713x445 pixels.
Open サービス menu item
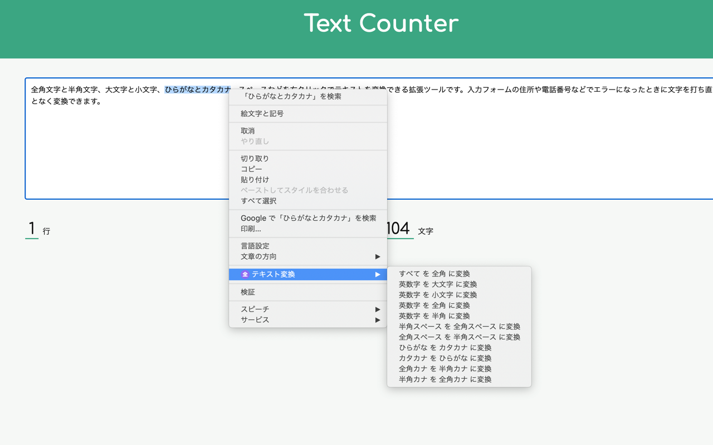308,320
